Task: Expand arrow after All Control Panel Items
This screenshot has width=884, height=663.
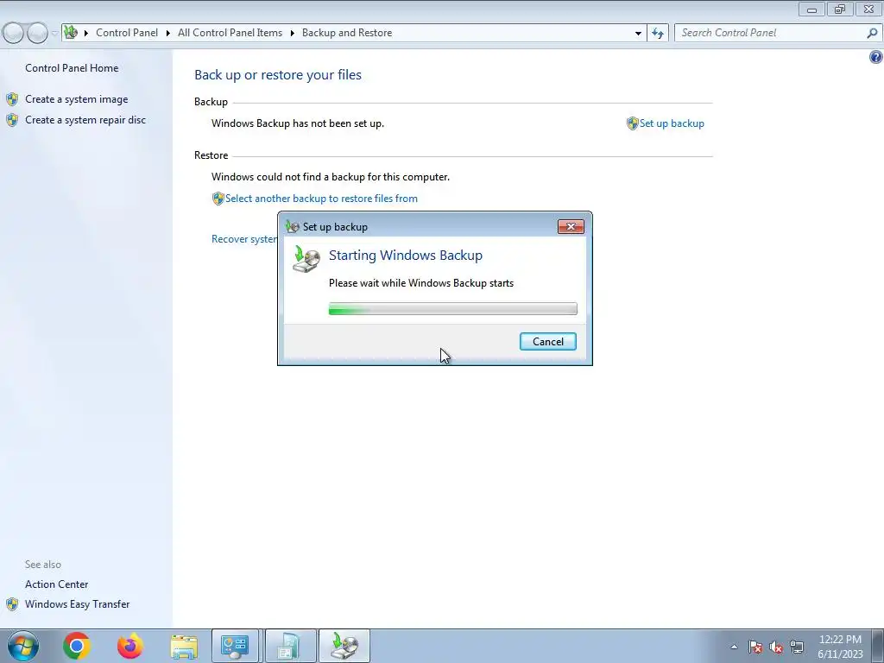Action: tap(292, 34)
